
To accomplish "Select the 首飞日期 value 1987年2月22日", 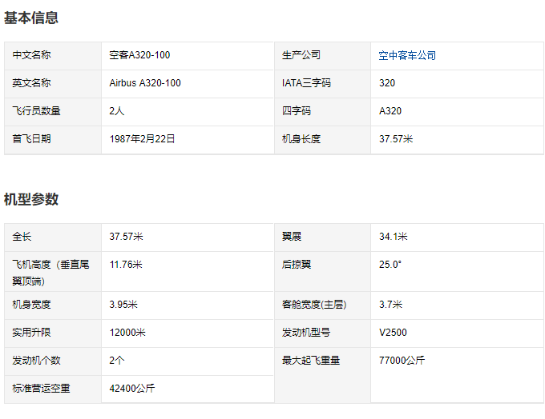I will [x=142, y=139].
